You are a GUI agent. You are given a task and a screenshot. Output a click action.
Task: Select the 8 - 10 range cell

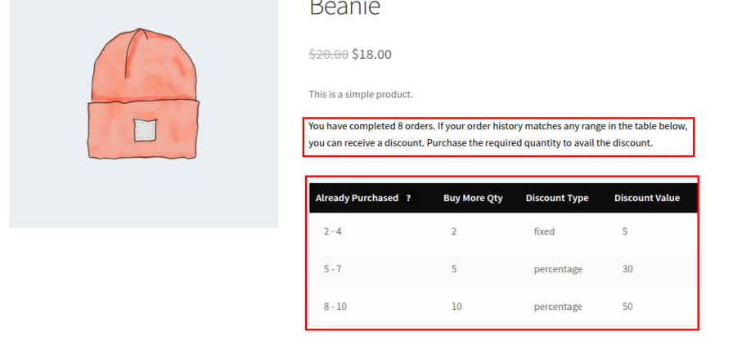335,307
